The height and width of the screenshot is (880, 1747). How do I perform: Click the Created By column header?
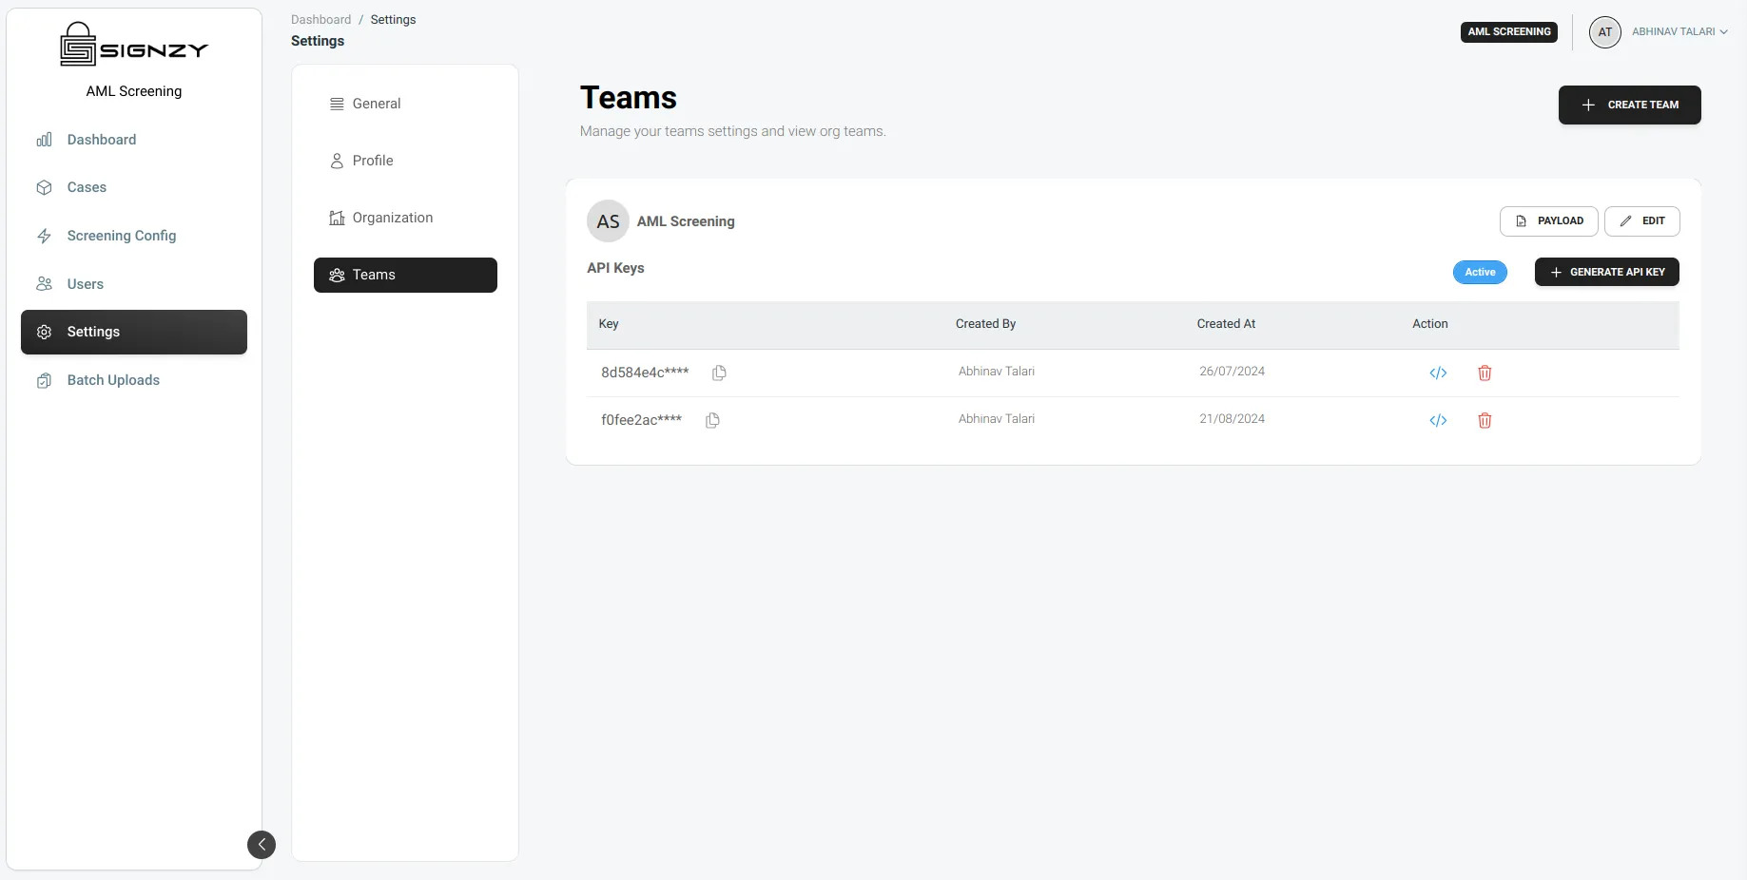[x=985, y=324]
